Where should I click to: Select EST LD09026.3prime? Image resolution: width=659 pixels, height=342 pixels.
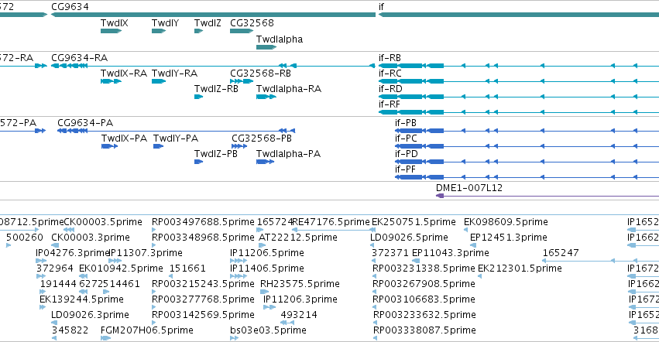click(x=90, y=316)
